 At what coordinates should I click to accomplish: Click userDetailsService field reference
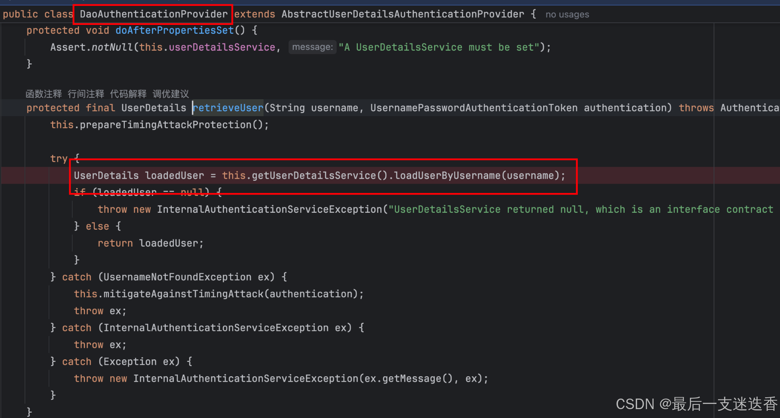tap(222, 47)
